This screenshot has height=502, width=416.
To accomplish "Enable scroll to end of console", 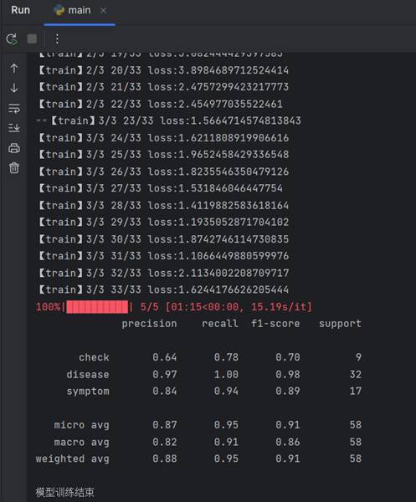I will [14, 128].
